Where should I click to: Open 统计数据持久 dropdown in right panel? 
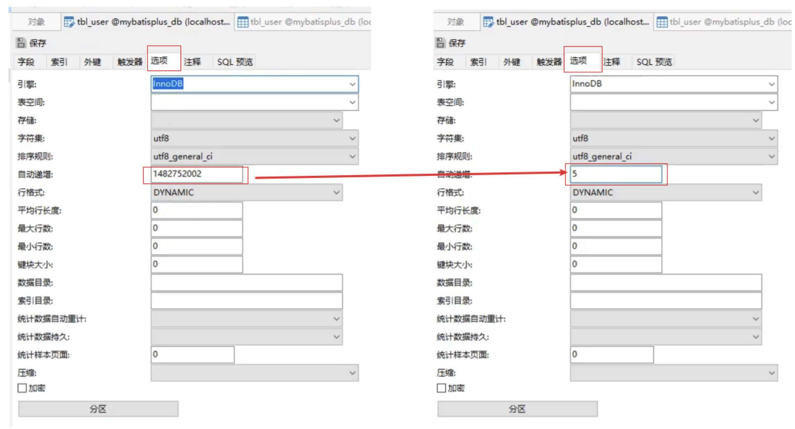click(x=666, y=337)
